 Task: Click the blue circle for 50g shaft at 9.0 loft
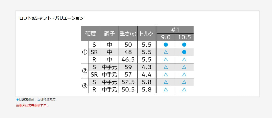(x=166, y=45)
